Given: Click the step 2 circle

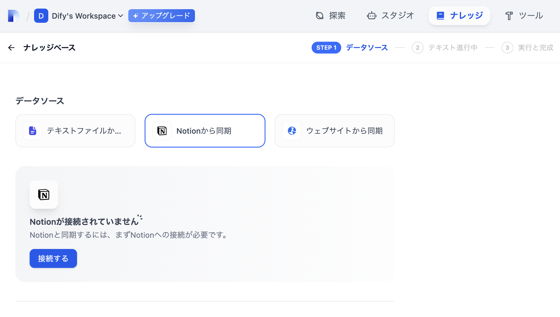Looking at the screenshot, I should (417, 48).
